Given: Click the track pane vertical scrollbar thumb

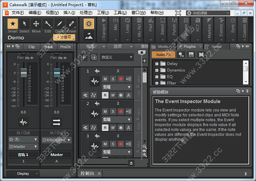Looking at the screenshot, I should (x=145, y=78).
